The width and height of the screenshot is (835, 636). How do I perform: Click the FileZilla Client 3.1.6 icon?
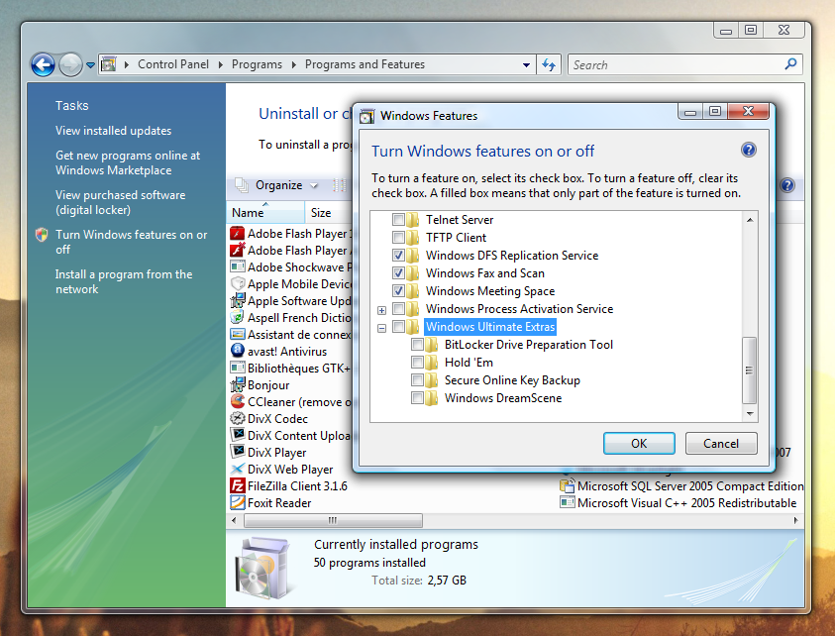(x=238, y=485)
